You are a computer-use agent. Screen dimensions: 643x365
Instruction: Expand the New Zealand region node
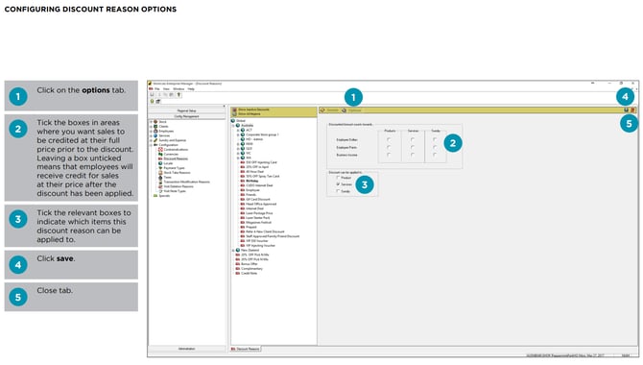[233, 250]
